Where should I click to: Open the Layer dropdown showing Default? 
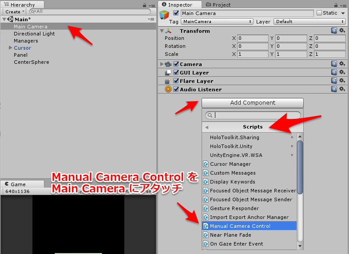click(309, 22)
